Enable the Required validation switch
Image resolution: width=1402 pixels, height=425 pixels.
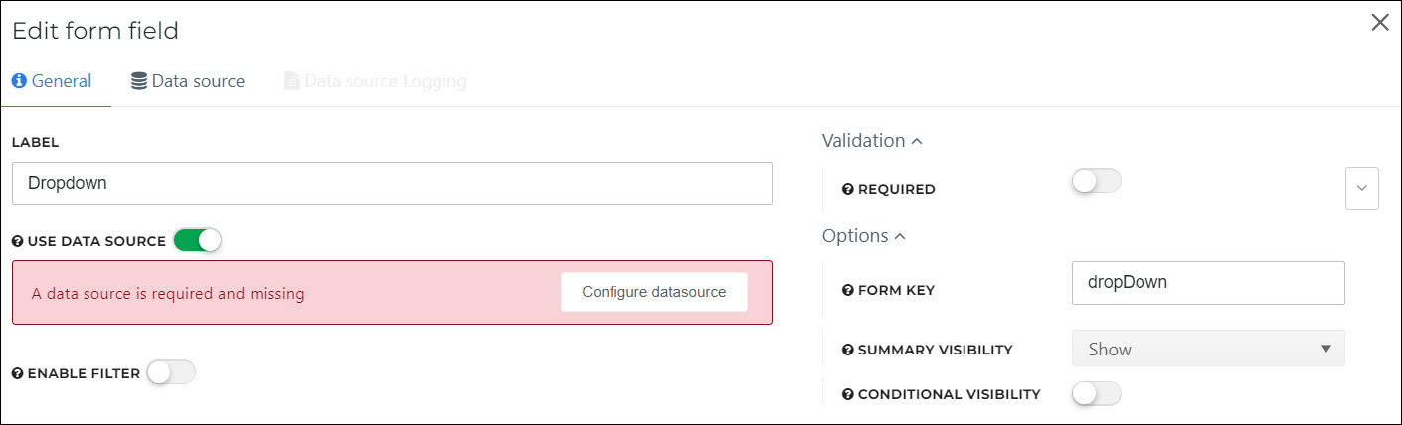pos(1096,181)
